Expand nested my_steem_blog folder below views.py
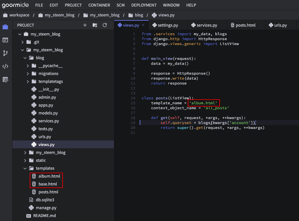 click(x=25, y=152)
